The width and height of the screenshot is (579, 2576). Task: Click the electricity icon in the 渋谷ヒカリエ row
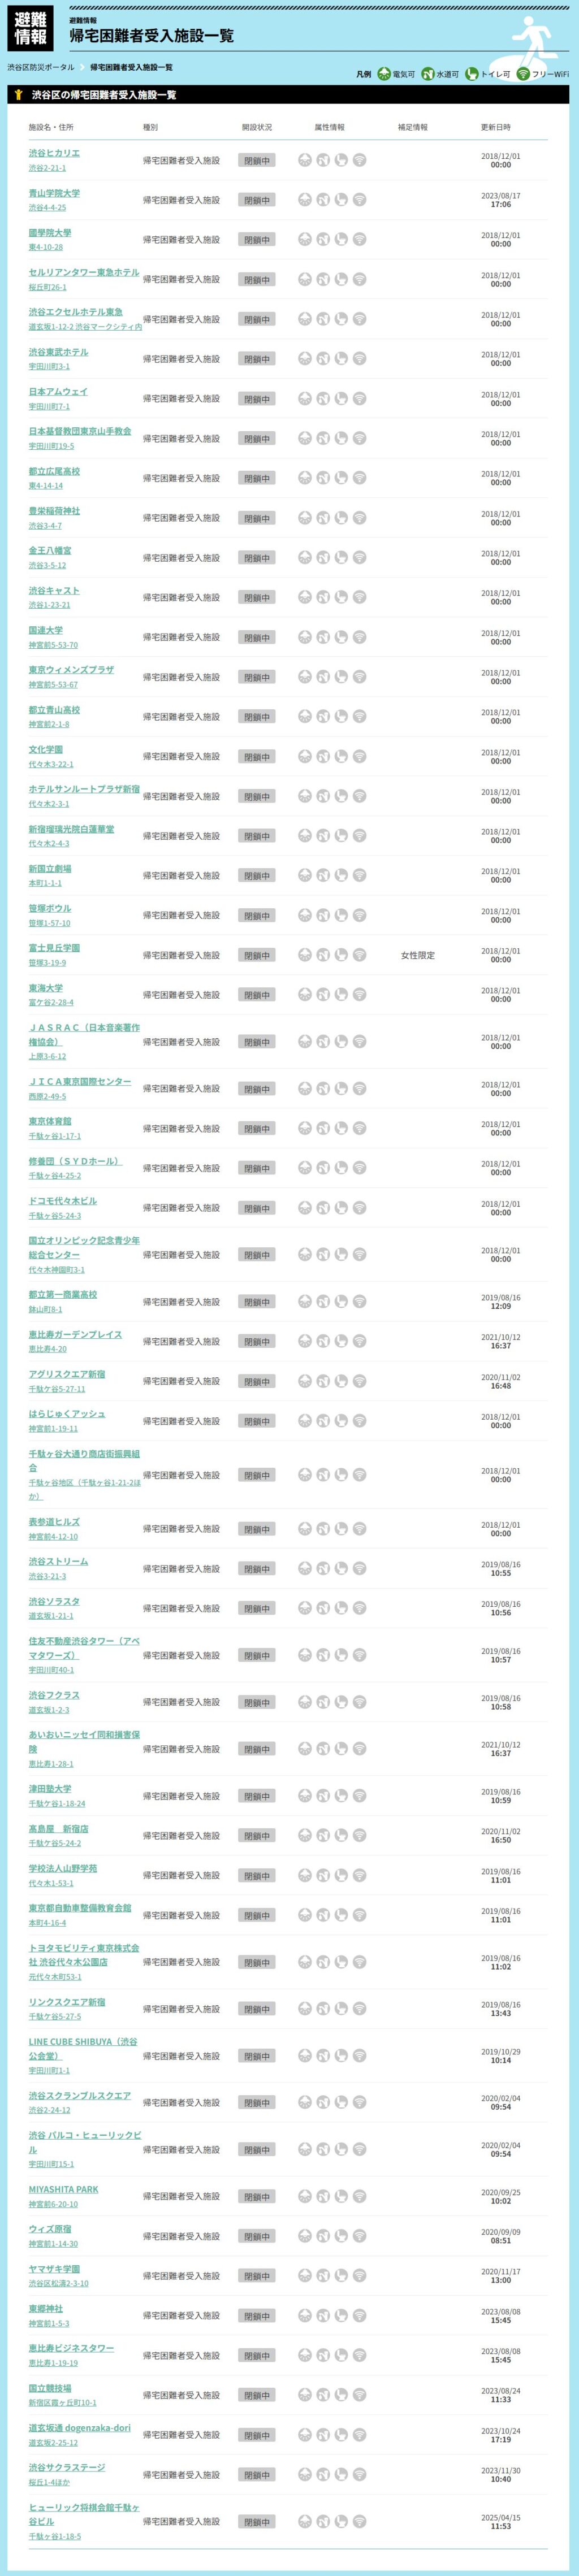305,160
